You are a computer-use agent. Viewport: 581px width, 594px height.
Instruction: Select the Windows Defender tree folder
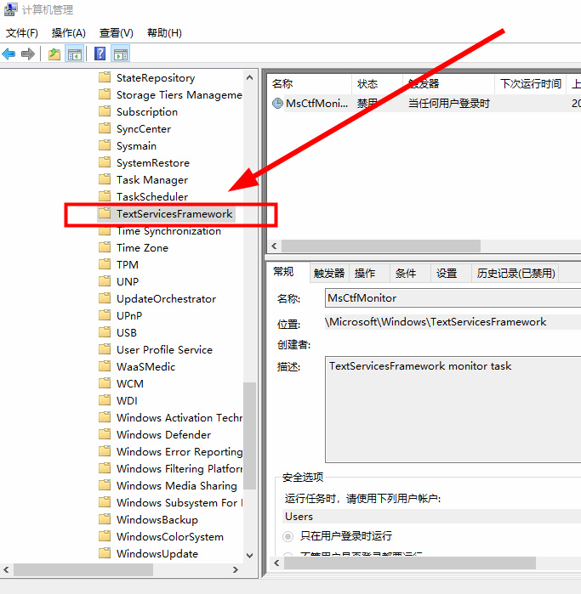click(163, 435)
